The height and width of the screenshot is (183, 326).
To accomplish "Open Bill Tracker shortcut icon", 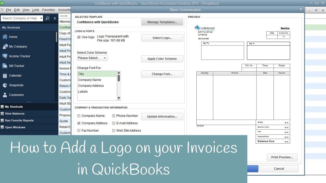I will 5,66.
